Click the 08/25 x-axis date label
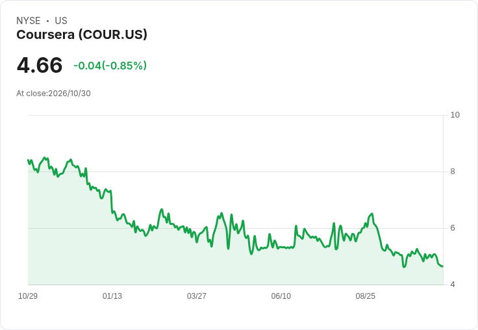 tap(366, 296)
